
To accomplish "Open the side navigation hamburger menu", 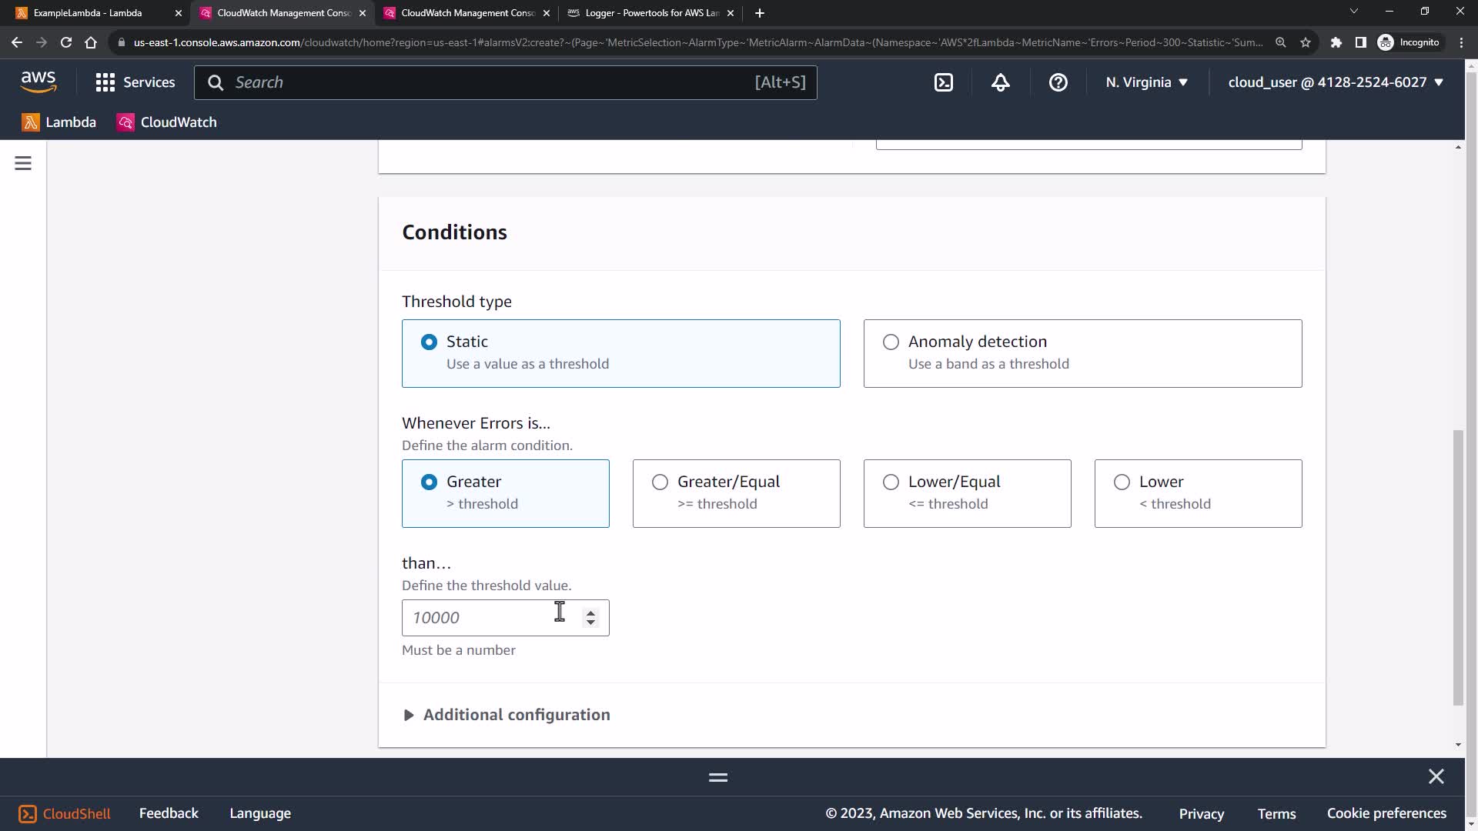I will [23, 163].
